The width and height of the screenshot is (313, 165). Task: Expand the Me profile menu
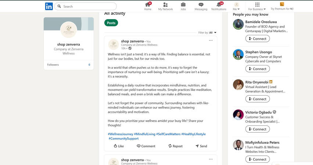click(x=236, y=6)
